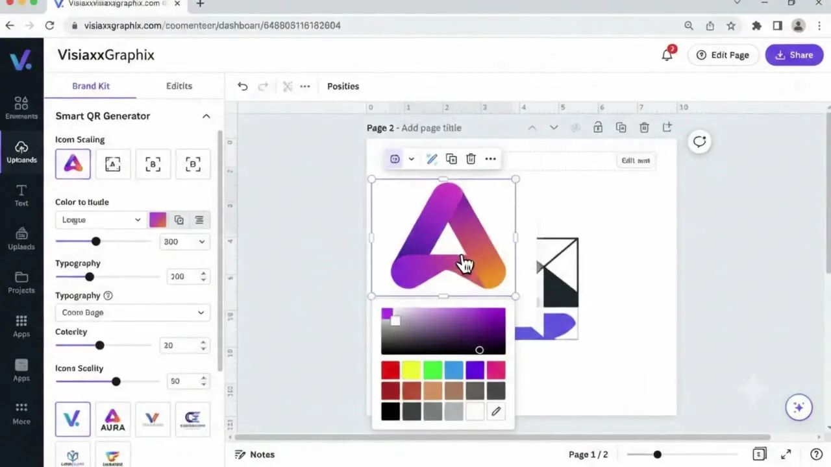Open the Coom Bage typography dropdown
Screen dimensions: 831x467
coord(132,313)
